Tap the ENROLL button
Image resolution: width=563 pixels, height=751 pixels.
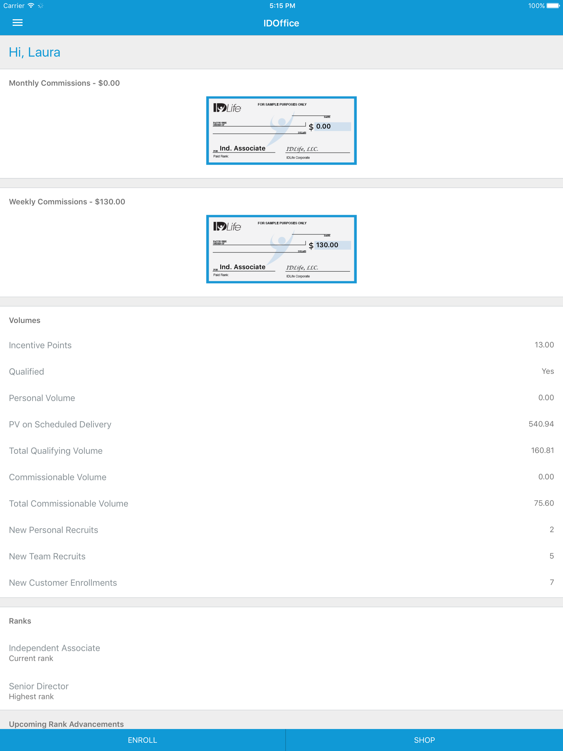pos(142,740)
